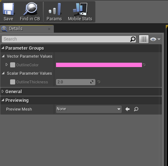Click the Save floppy disk icon
Image resolution: width=168 pixels, height=166 pixels.
click(x=8, y=9)
